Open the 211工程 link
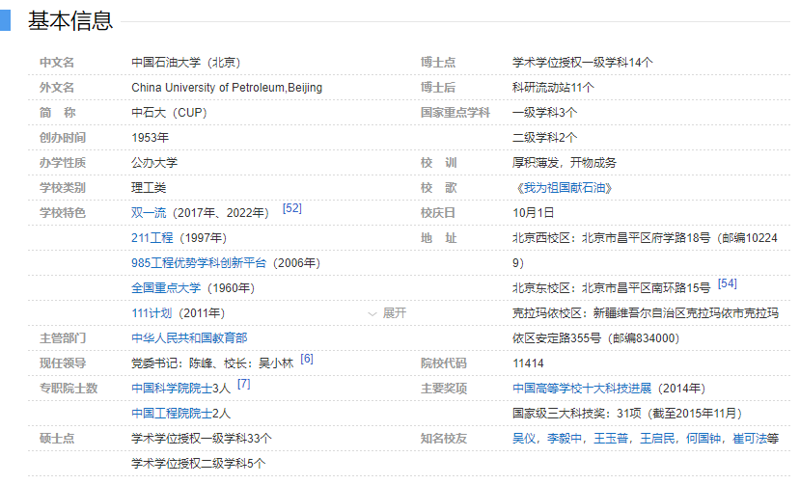The width and height of the screenshot is (800, 484). [x=152, y=237]
